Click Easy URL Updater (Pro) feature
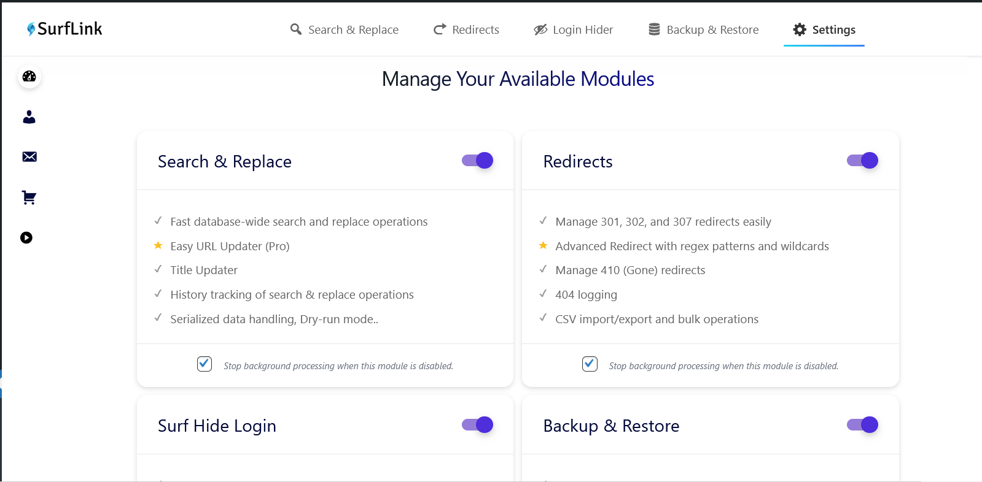The width and height of the screenshot is (982, 482). [x=230, y=247]
